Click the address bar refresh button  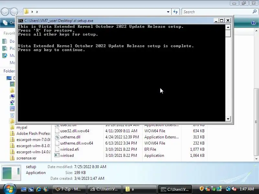(175, 12)
